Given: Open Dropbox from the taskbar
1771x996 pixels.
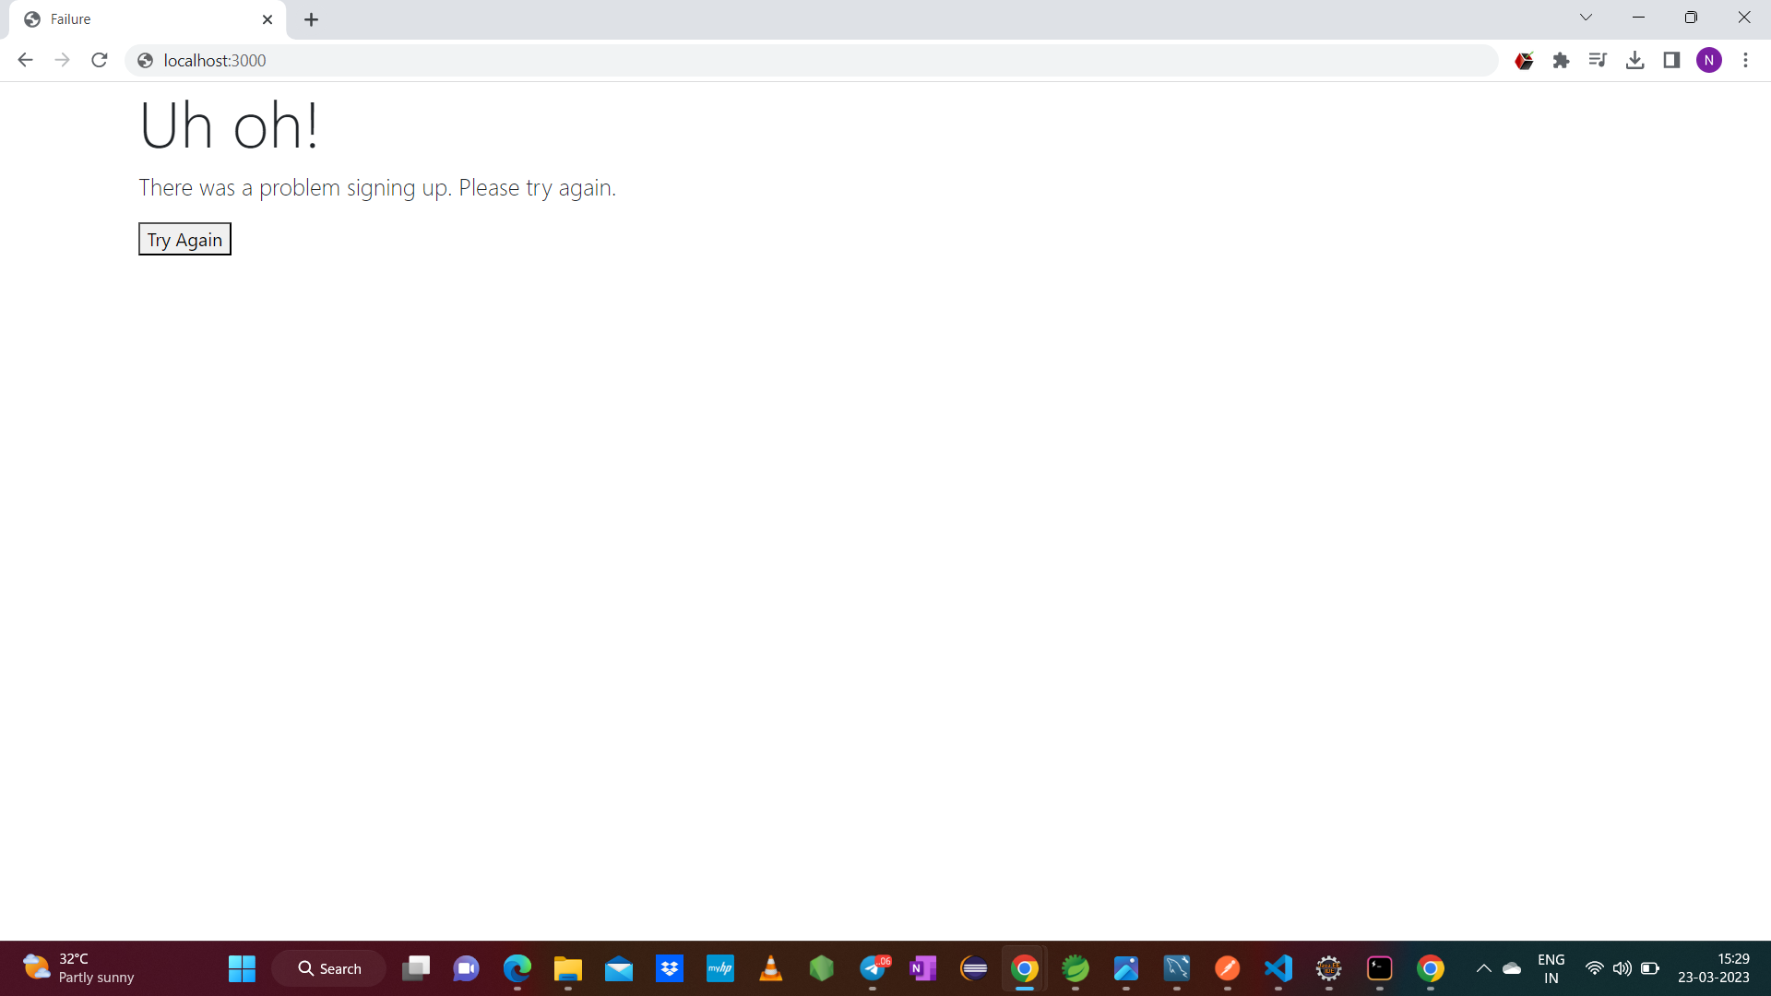Looking at the screenshot, I should click(670, 968).
